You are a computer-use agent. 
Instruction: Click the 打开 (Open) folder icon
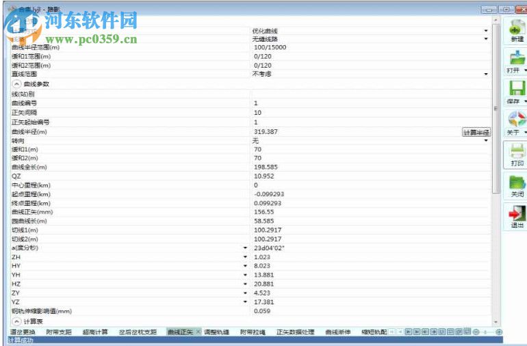coord(517,57)
